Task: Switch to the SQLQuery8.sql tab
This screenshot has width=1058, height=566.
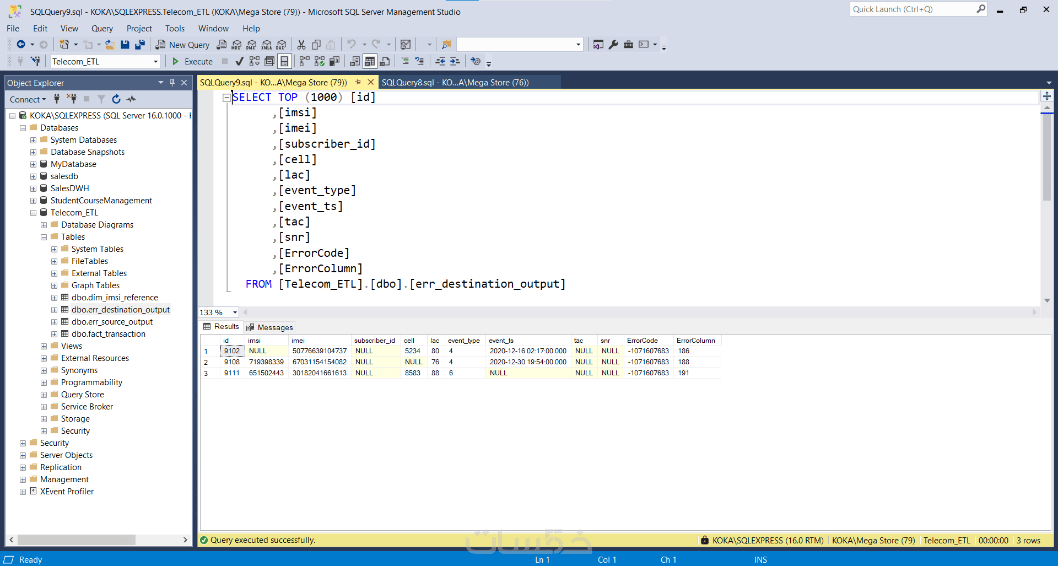Action: coord(455,83)
